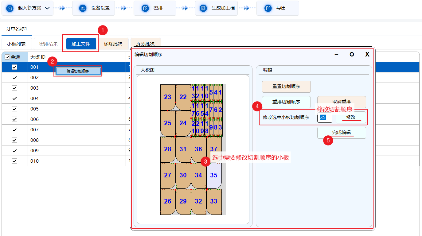Click the 设备设置 step icon

[x=82, y=8]
